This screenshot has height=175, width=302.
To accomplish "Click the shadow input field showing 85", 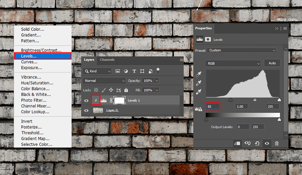I will click(213, 106).
